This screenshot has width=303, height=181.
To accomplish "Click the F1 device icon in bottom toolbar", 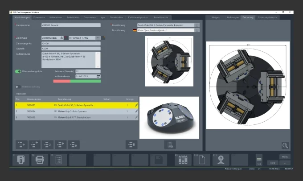I will coord(20,160).
